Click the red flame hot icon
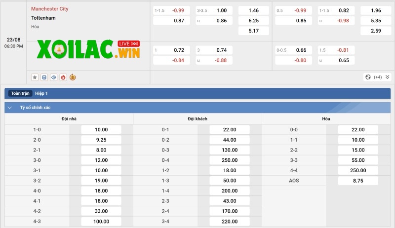The width and height of the screenshot is (395, 228). [63, 77]
